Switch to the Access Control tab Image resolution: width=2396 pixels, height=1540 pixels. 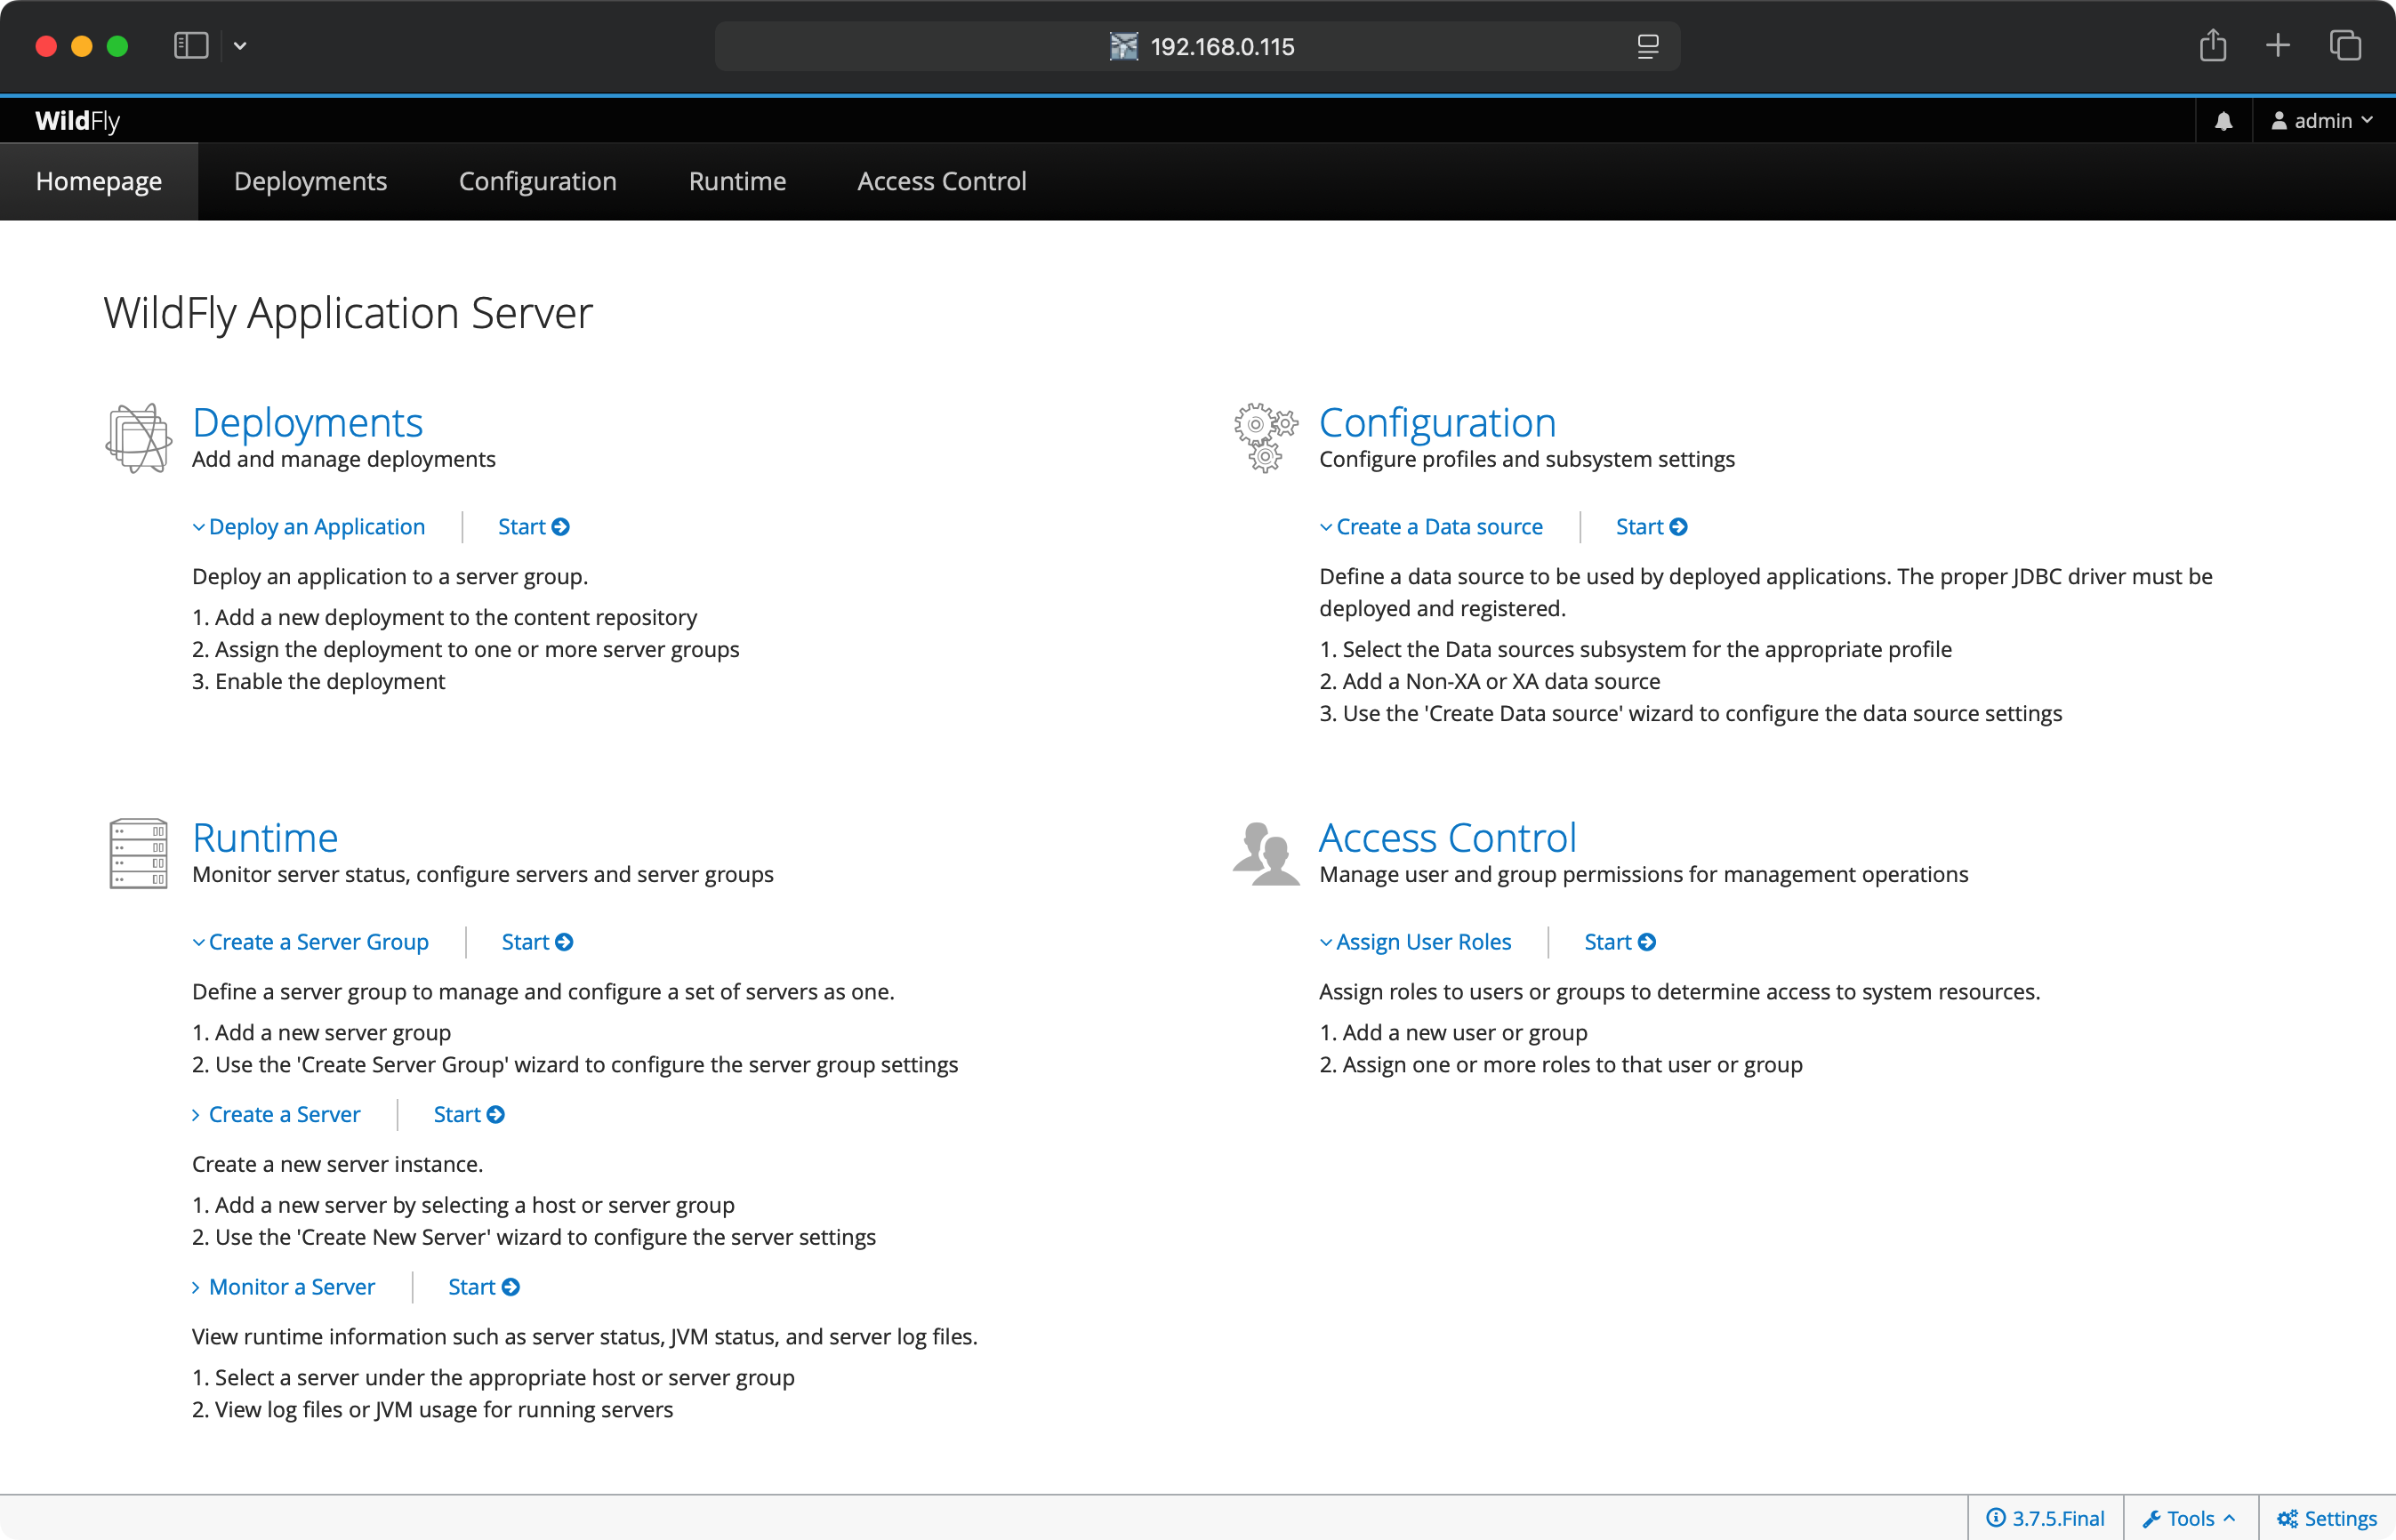tap(942, 181)
